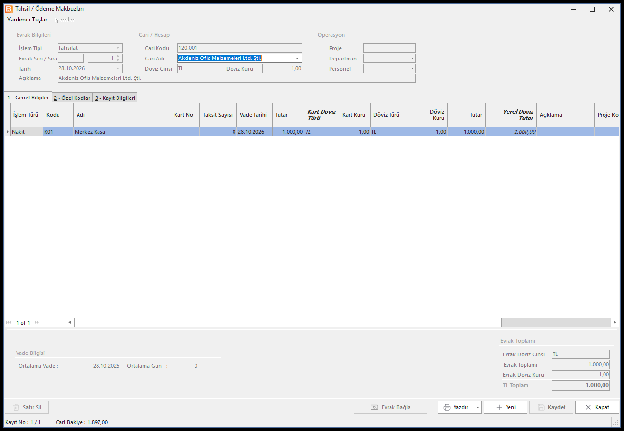Select the row indicator arrow of Nakit row
The width and height of the screenshot is (624, 431).
tap(7, 132)
